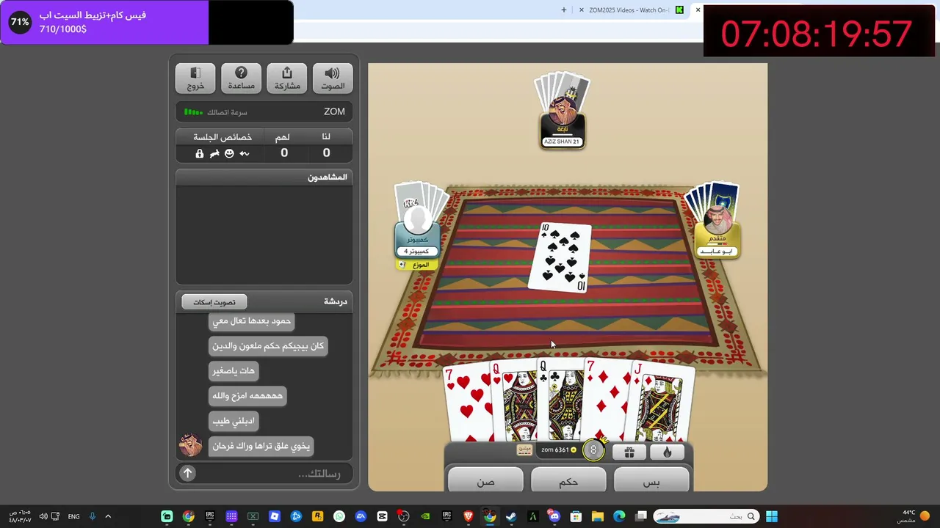This screenshot has height=528, width=940.
Task: Click the gift box button
Action: (629, 452)
